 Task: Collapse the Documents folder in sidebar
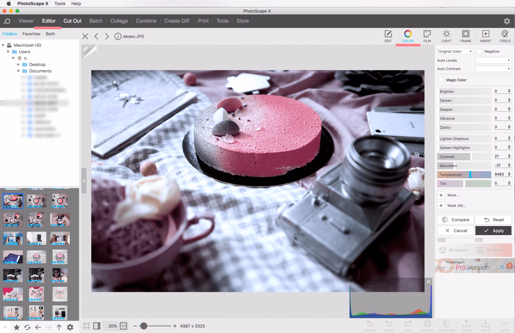[x=19, y=71]
